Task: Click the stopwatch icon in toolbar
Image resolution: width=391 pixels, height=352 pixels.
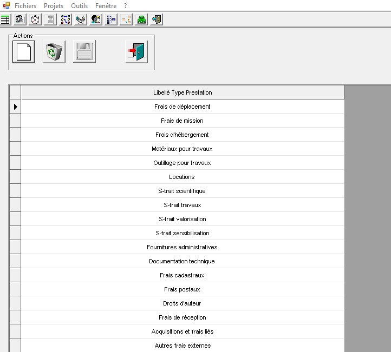Action: (x=35, y=20)
